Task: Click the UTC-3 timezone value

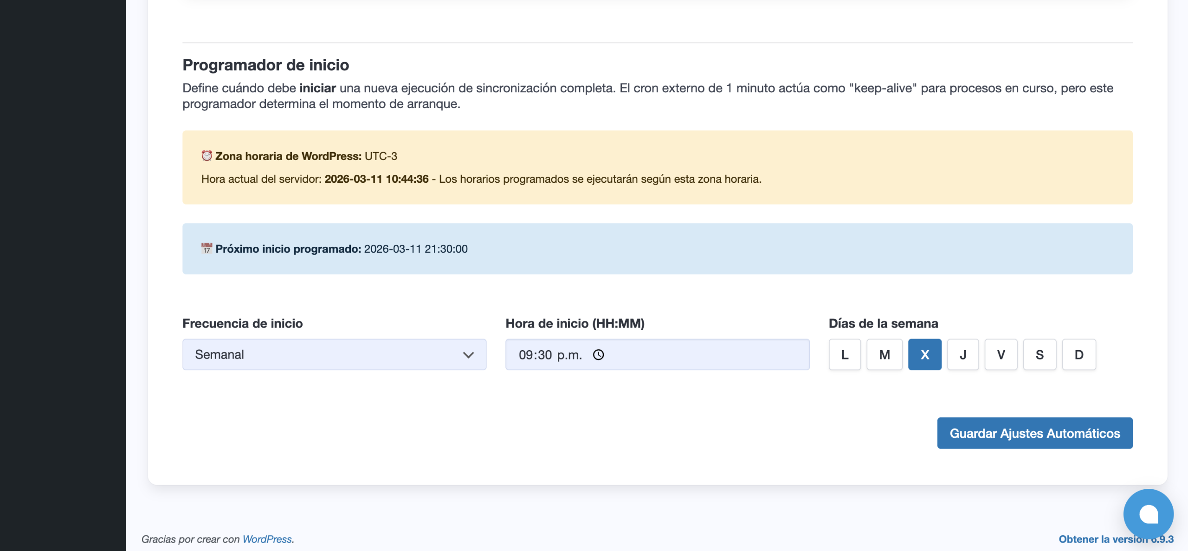Action: [x=381, y=156]
